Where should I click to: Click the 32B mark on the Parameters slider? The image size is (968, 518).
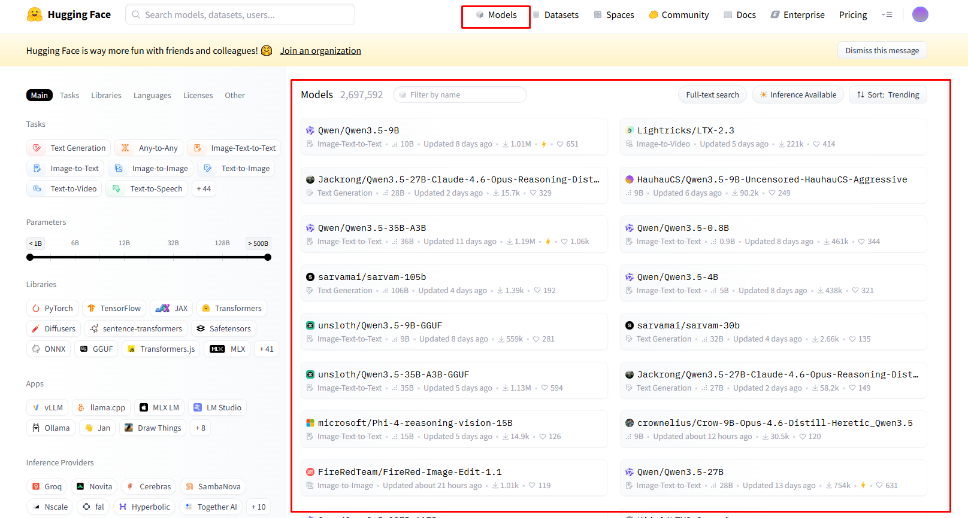point(173,243)
